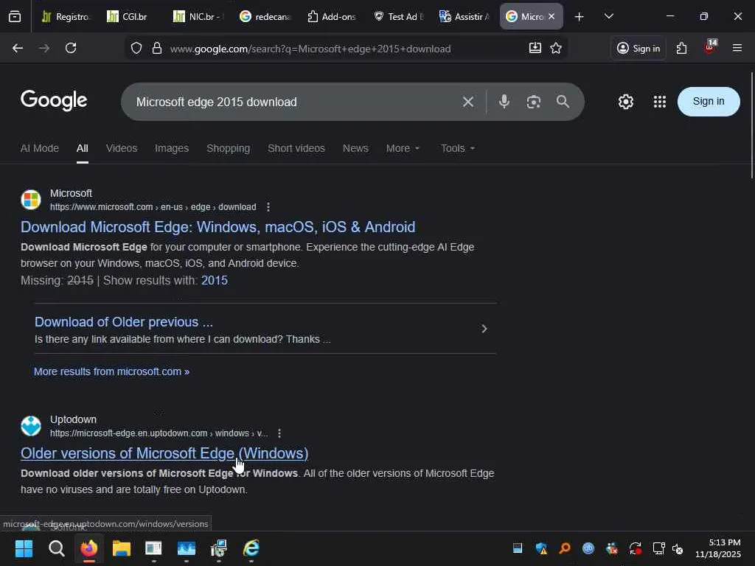Image resolution: width=755 pixels, height=566 pixels.
Task: Open Older versions of Microsoft Edge link
Action: click(x=164, y=453)
